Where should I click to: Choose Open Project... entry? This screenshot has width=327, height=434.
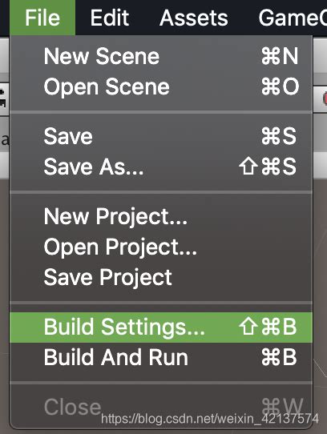pos(161,247)
